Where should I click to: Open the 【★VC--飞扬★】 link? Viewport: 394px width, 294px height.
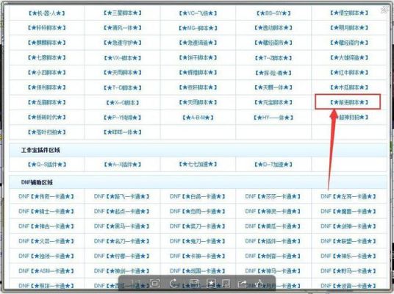point(198,12)
